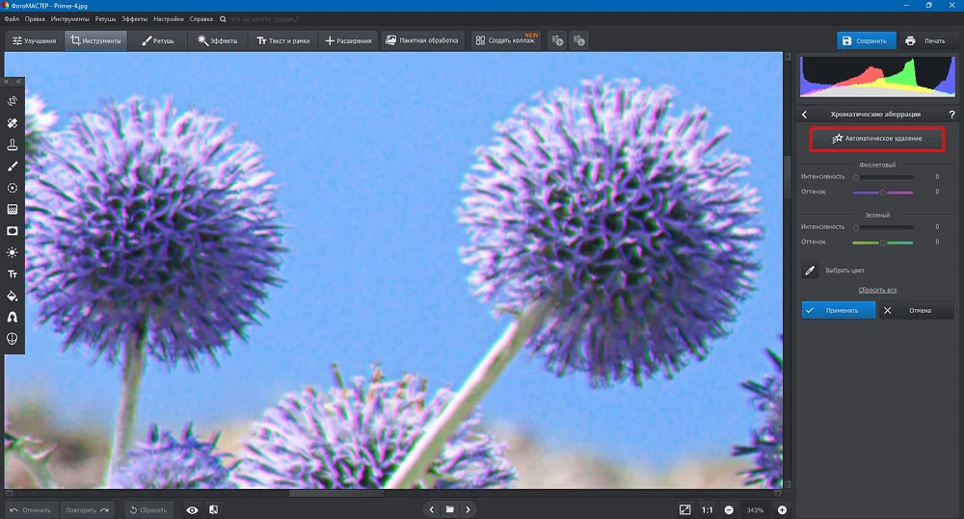
Task: Click the histogram display
Action: point(877,77)
